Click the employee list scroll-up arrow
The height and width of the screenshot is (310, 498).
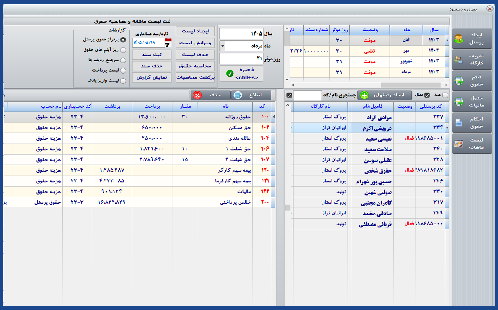(288, 106)
